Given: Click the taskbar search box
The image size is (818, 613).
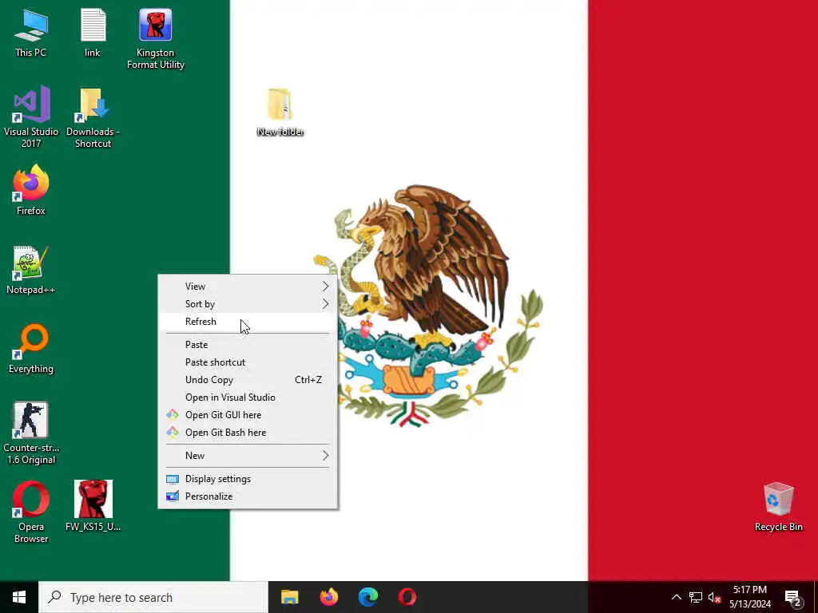Looking at the screenshot, I should [153, 597].
